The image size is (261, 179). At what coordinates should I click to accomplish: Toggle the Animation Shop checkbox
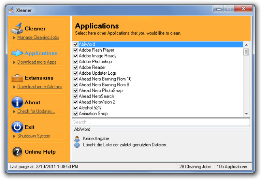(x=76, y=114)
